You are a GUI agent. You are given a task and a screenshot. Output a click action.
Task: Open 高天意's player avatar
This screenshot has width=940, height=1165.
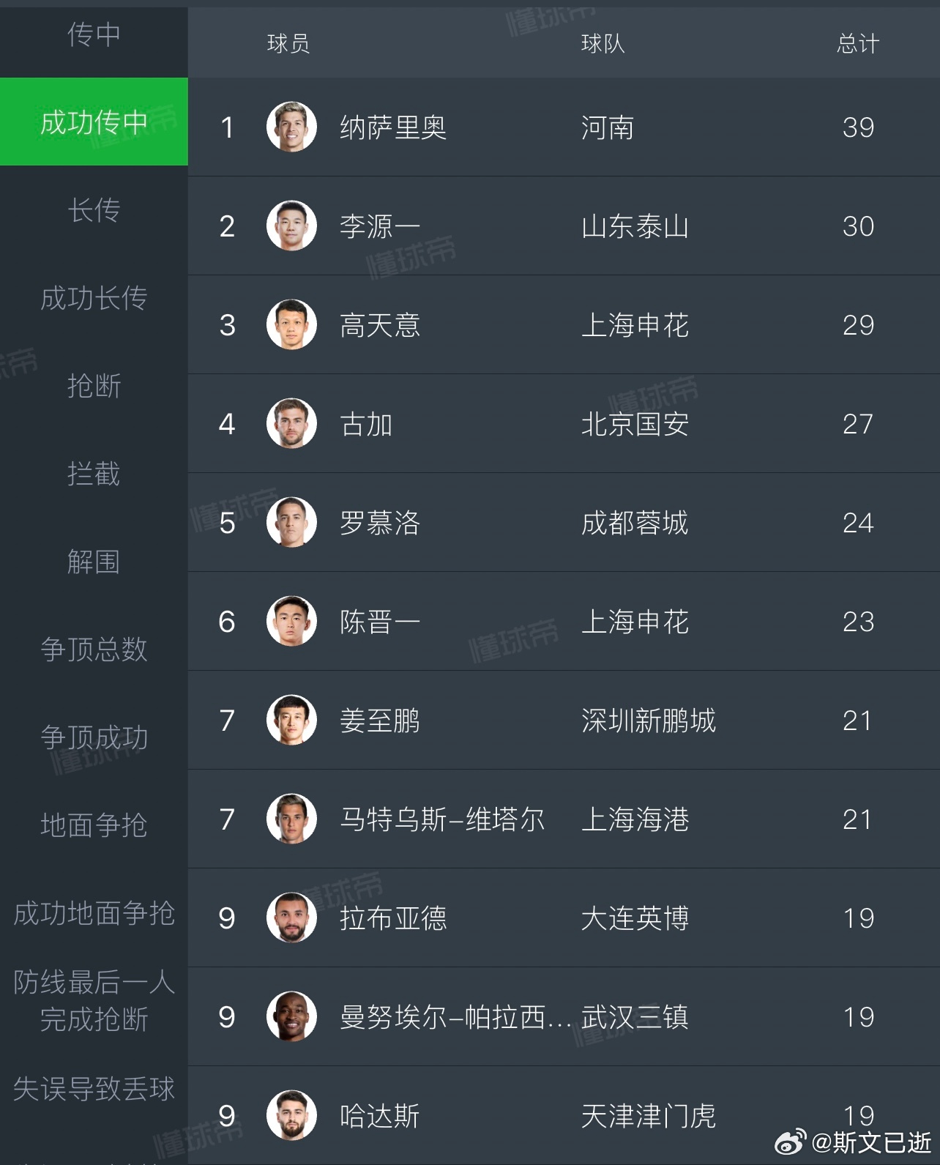(x=291, y=325)
